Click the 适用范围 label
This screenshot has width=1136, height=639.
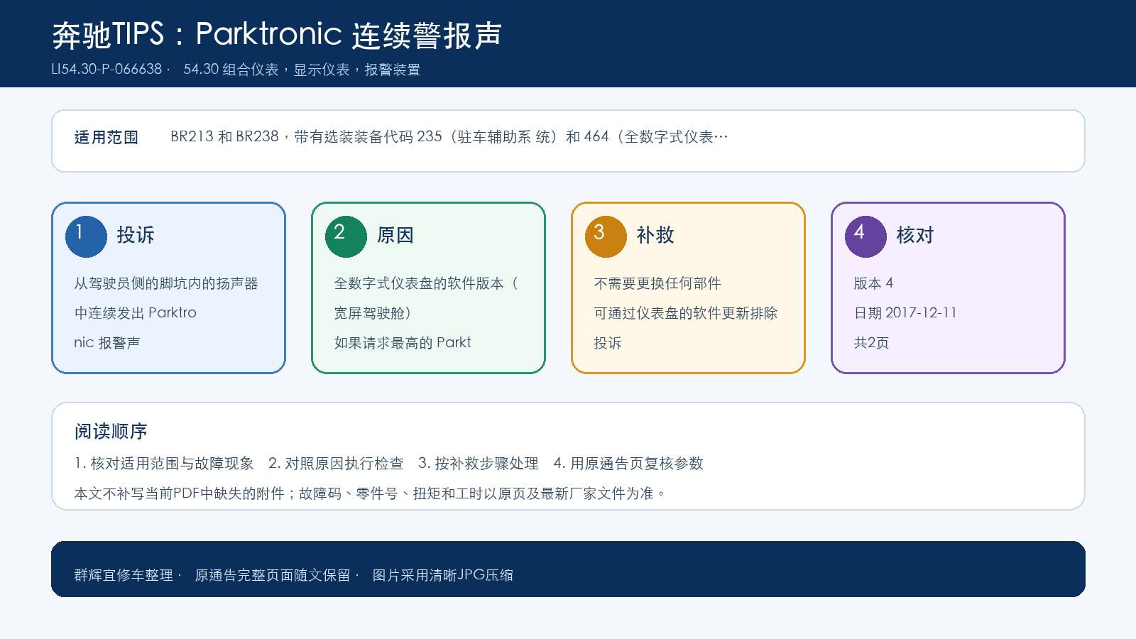106,138
